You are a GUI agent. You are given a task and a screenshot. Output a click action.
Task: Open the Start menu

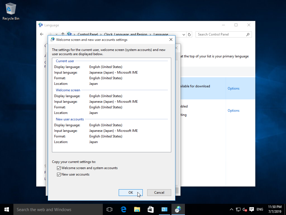(x=6, y=209)
